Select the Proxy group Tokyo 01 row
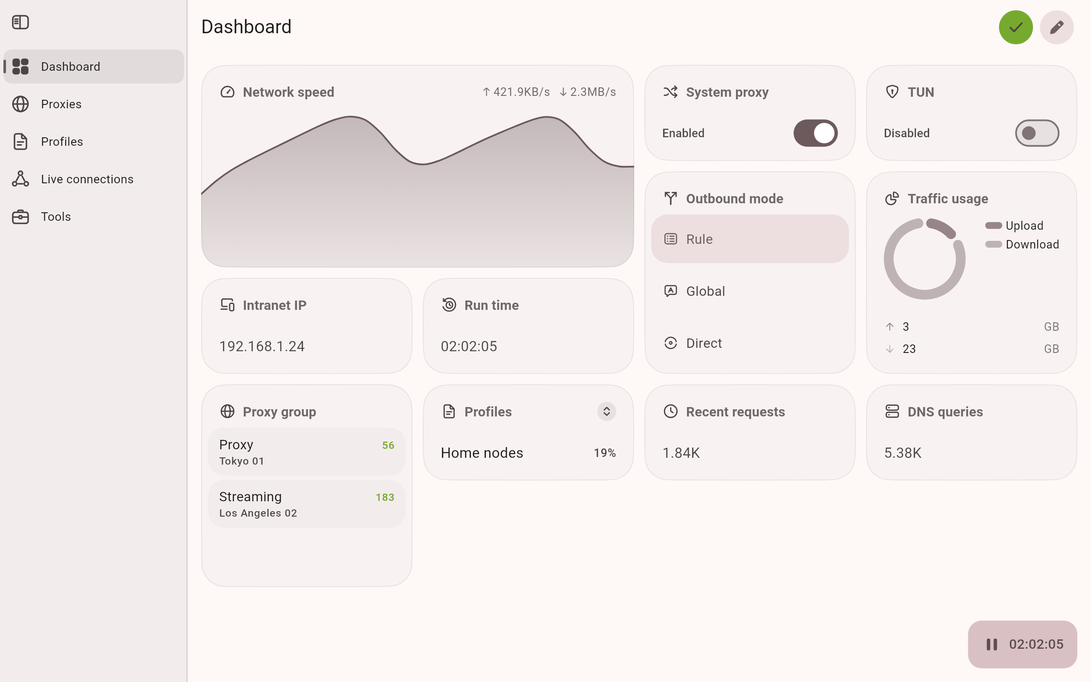Screen dimensions: 1091x682 pyautogui.click(x=306, y=452)
